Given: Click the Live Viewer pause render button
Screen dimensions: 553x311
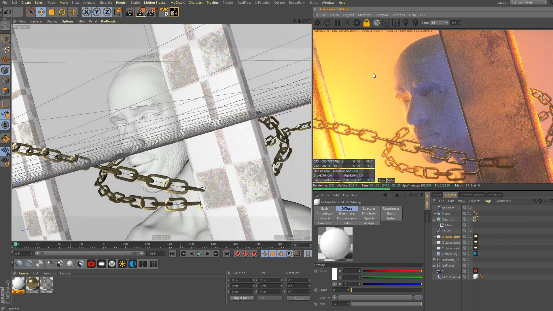Looking at the screenshot, I should pyautogui.click(x=337, y=23).
